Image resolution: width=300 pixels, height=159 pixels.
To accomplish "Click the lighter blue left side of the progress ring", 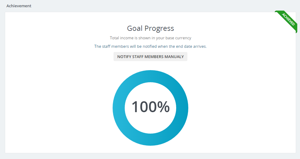I will (119, 108).
